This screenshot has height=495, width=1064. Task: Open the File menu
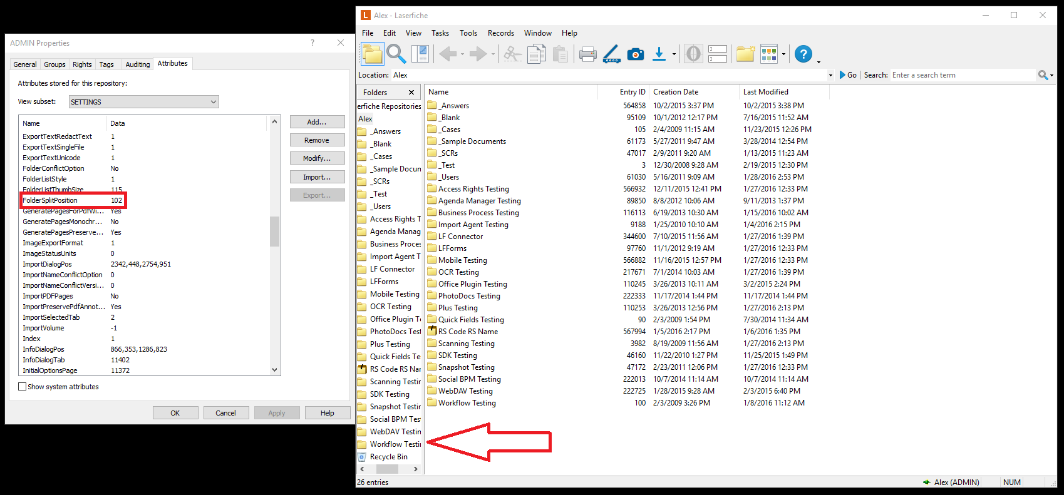point(368,33)
